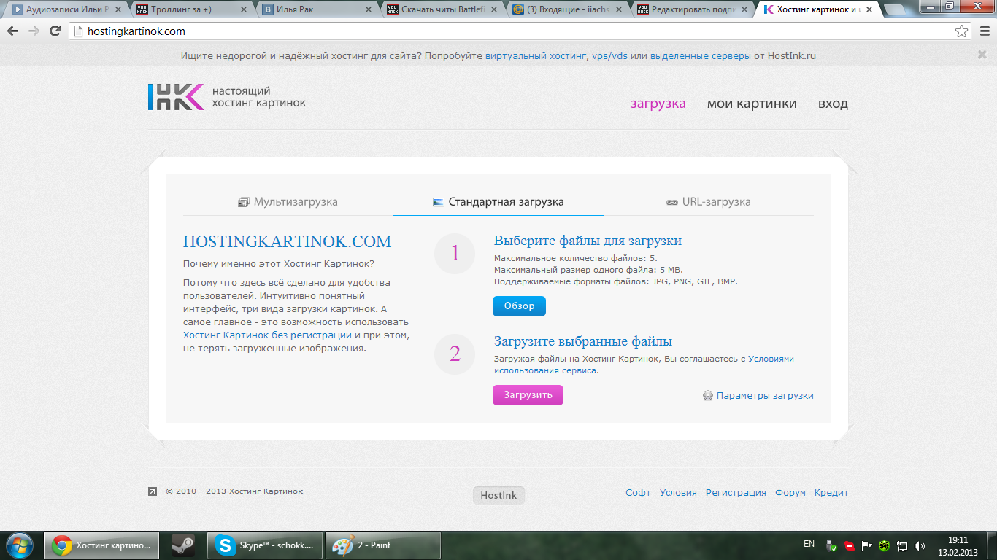Click the Chrome taskbar button Хостинг картино
This screenshot has height=560, width=997.
pos(101,545)
